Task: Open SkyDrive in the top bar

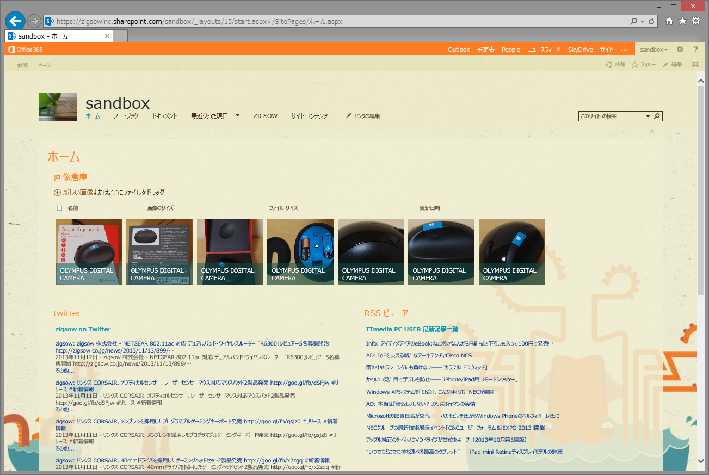Action: click(580, 50)
